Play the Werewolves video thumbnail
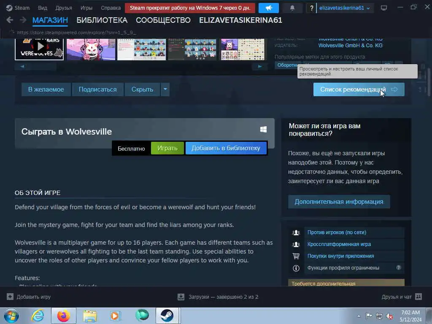 [x=39, y=49]
